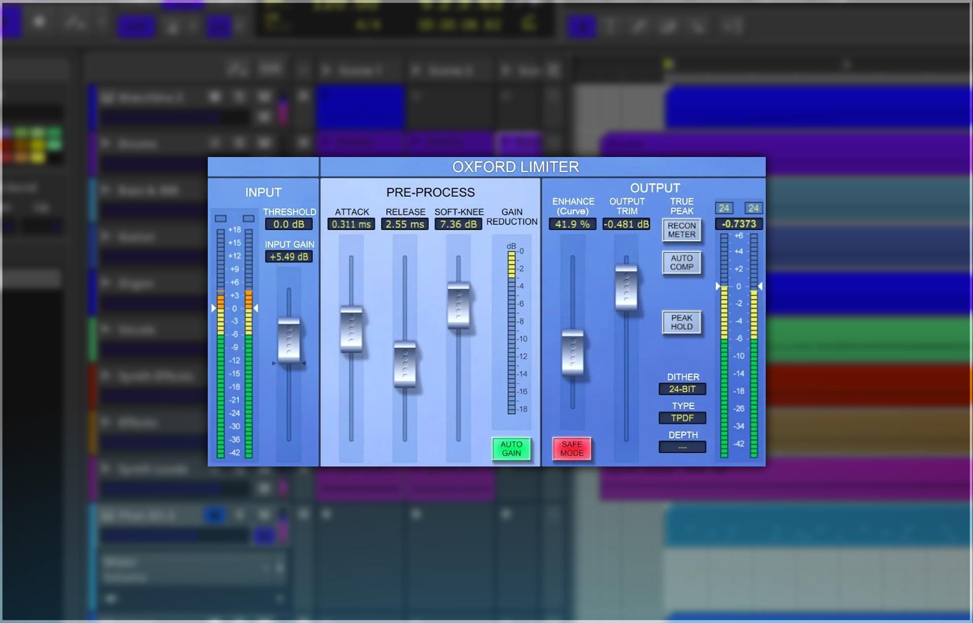Click the Input Gain fader handle
Image resolution: width=973 pixels, height=623 pixels.
[289, 340]
